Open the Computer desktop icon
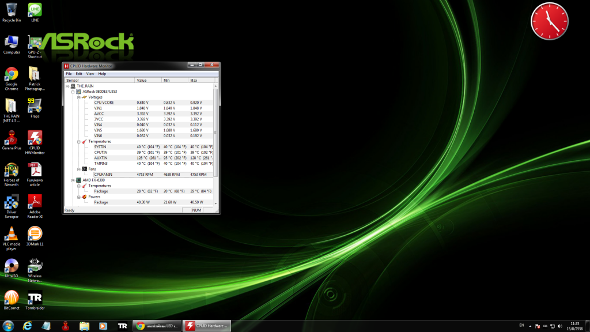 [12, 45]
